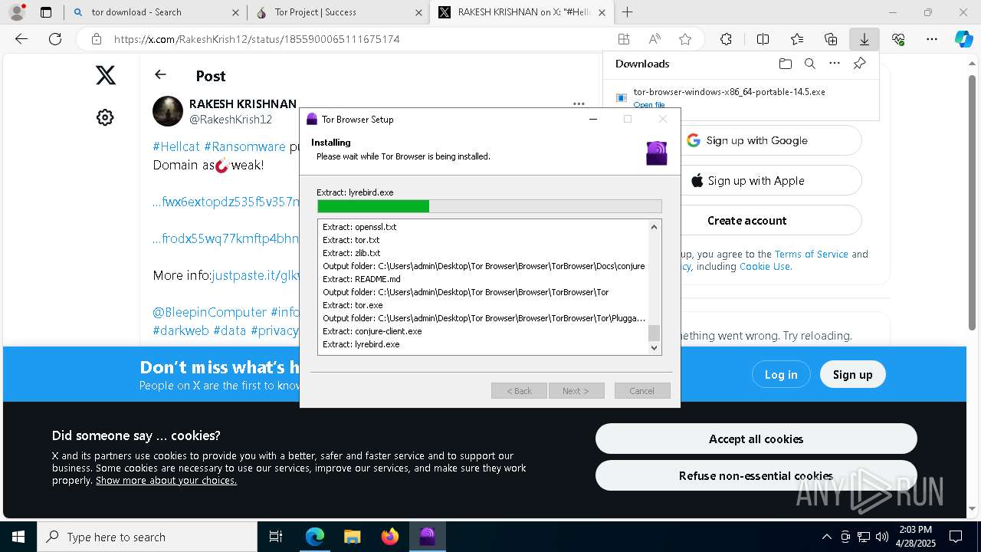Open a new browser tab

pos(628,12)
